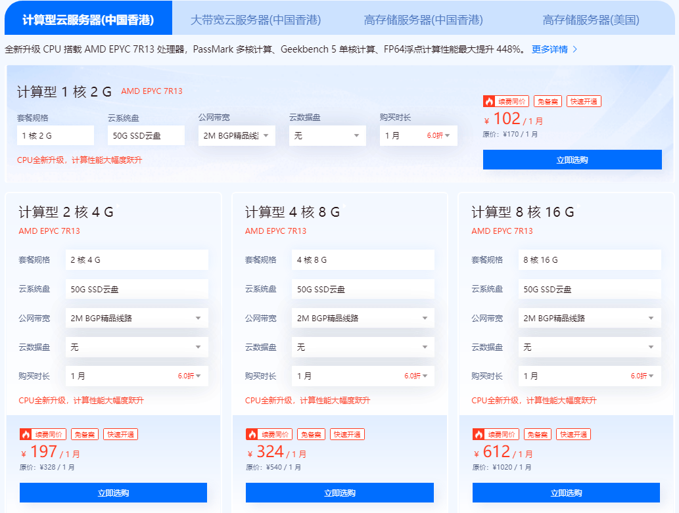Expand 公网带宽 dropdown in 8核16G card
The height and width of the screenshot is (513, 679).
[590, 318]
